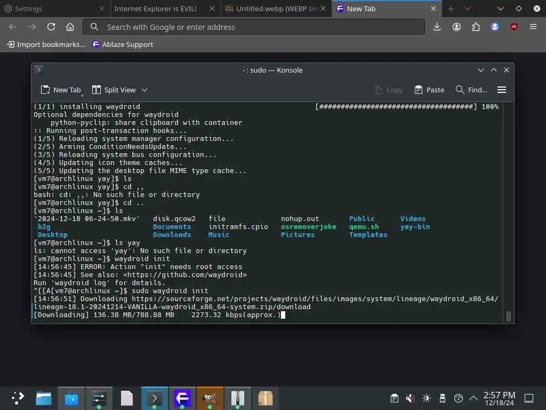Expand the Split View dropdown arrow
Viewport: 546px width, 410px height.
(144, 90)
